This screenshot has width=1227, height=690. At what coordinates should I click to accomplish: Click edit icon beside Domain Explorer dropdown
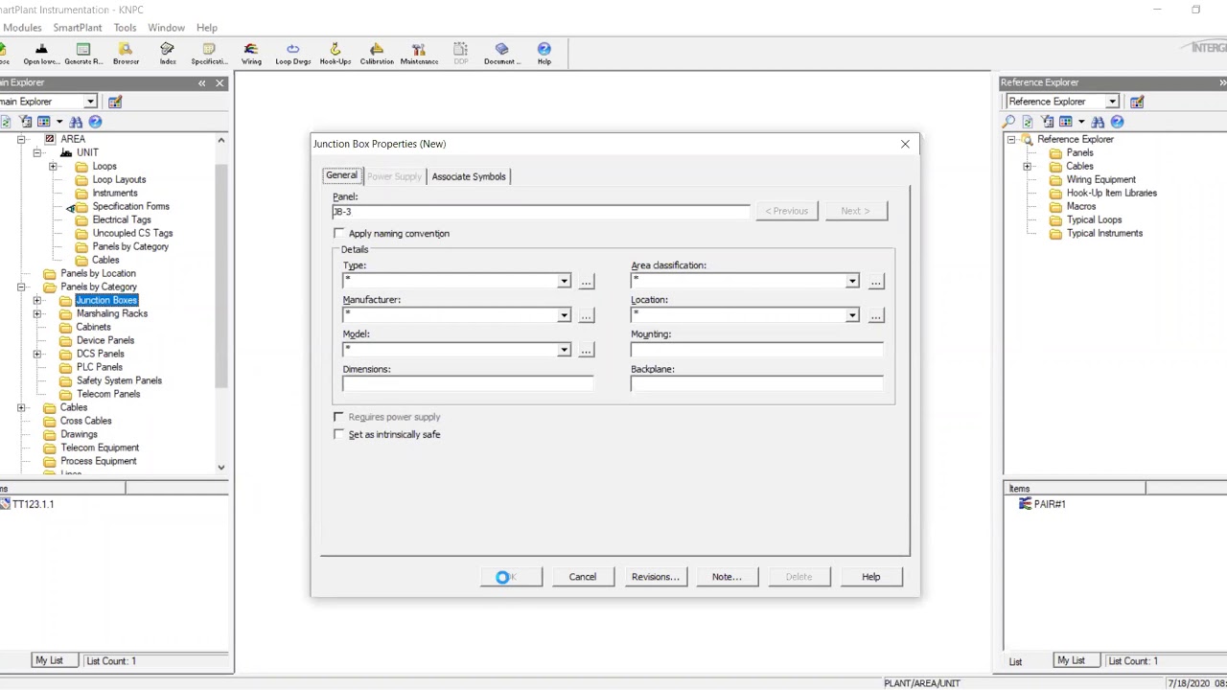point(115,102)
